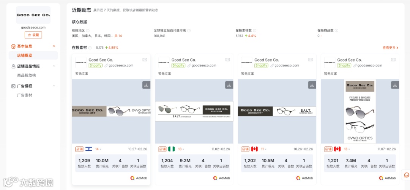
Task: Click 查看更多 link
Action: [390, 47]
